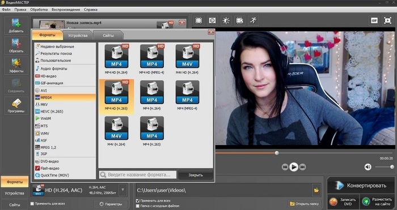This screenshot has height=210, width=397.
Task: Click the volume slider handle
Action: pos(392,167)
